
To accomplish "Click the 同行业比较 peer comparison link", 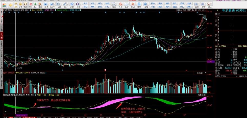I will point(243,77).
